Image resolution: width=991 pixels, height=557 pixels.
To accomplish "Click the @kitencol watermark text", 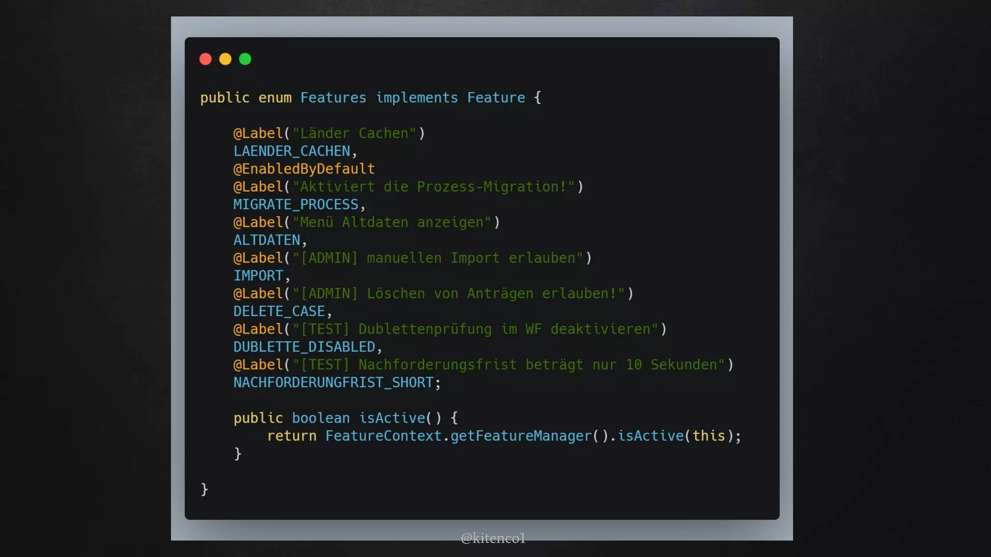I will 493,538.
